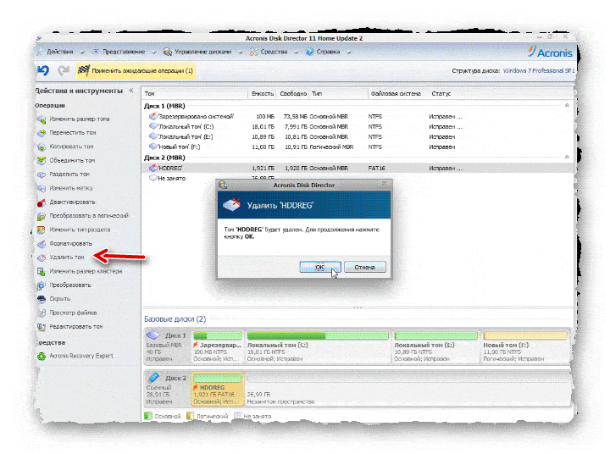Click the 'Изменить тип раздела' icon
Viewport: 610px width, 454px height.
click(42, 230)
